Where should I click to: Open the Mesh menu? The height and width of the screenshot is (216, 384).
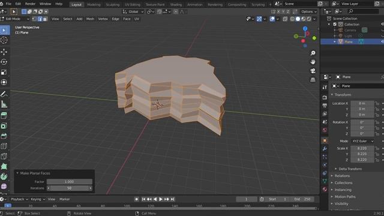pos(90,19)
